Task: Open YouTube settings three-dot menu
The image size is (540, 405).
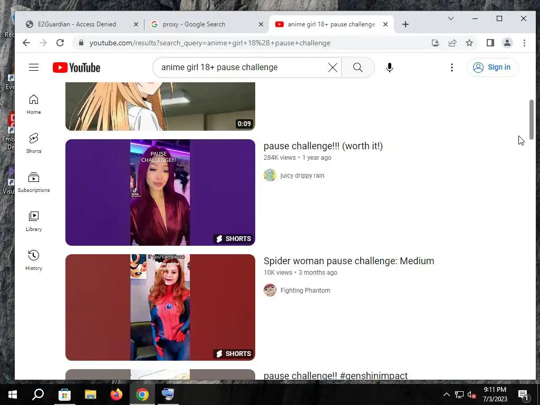Action: pyautogui.click(x=451, y=67)
